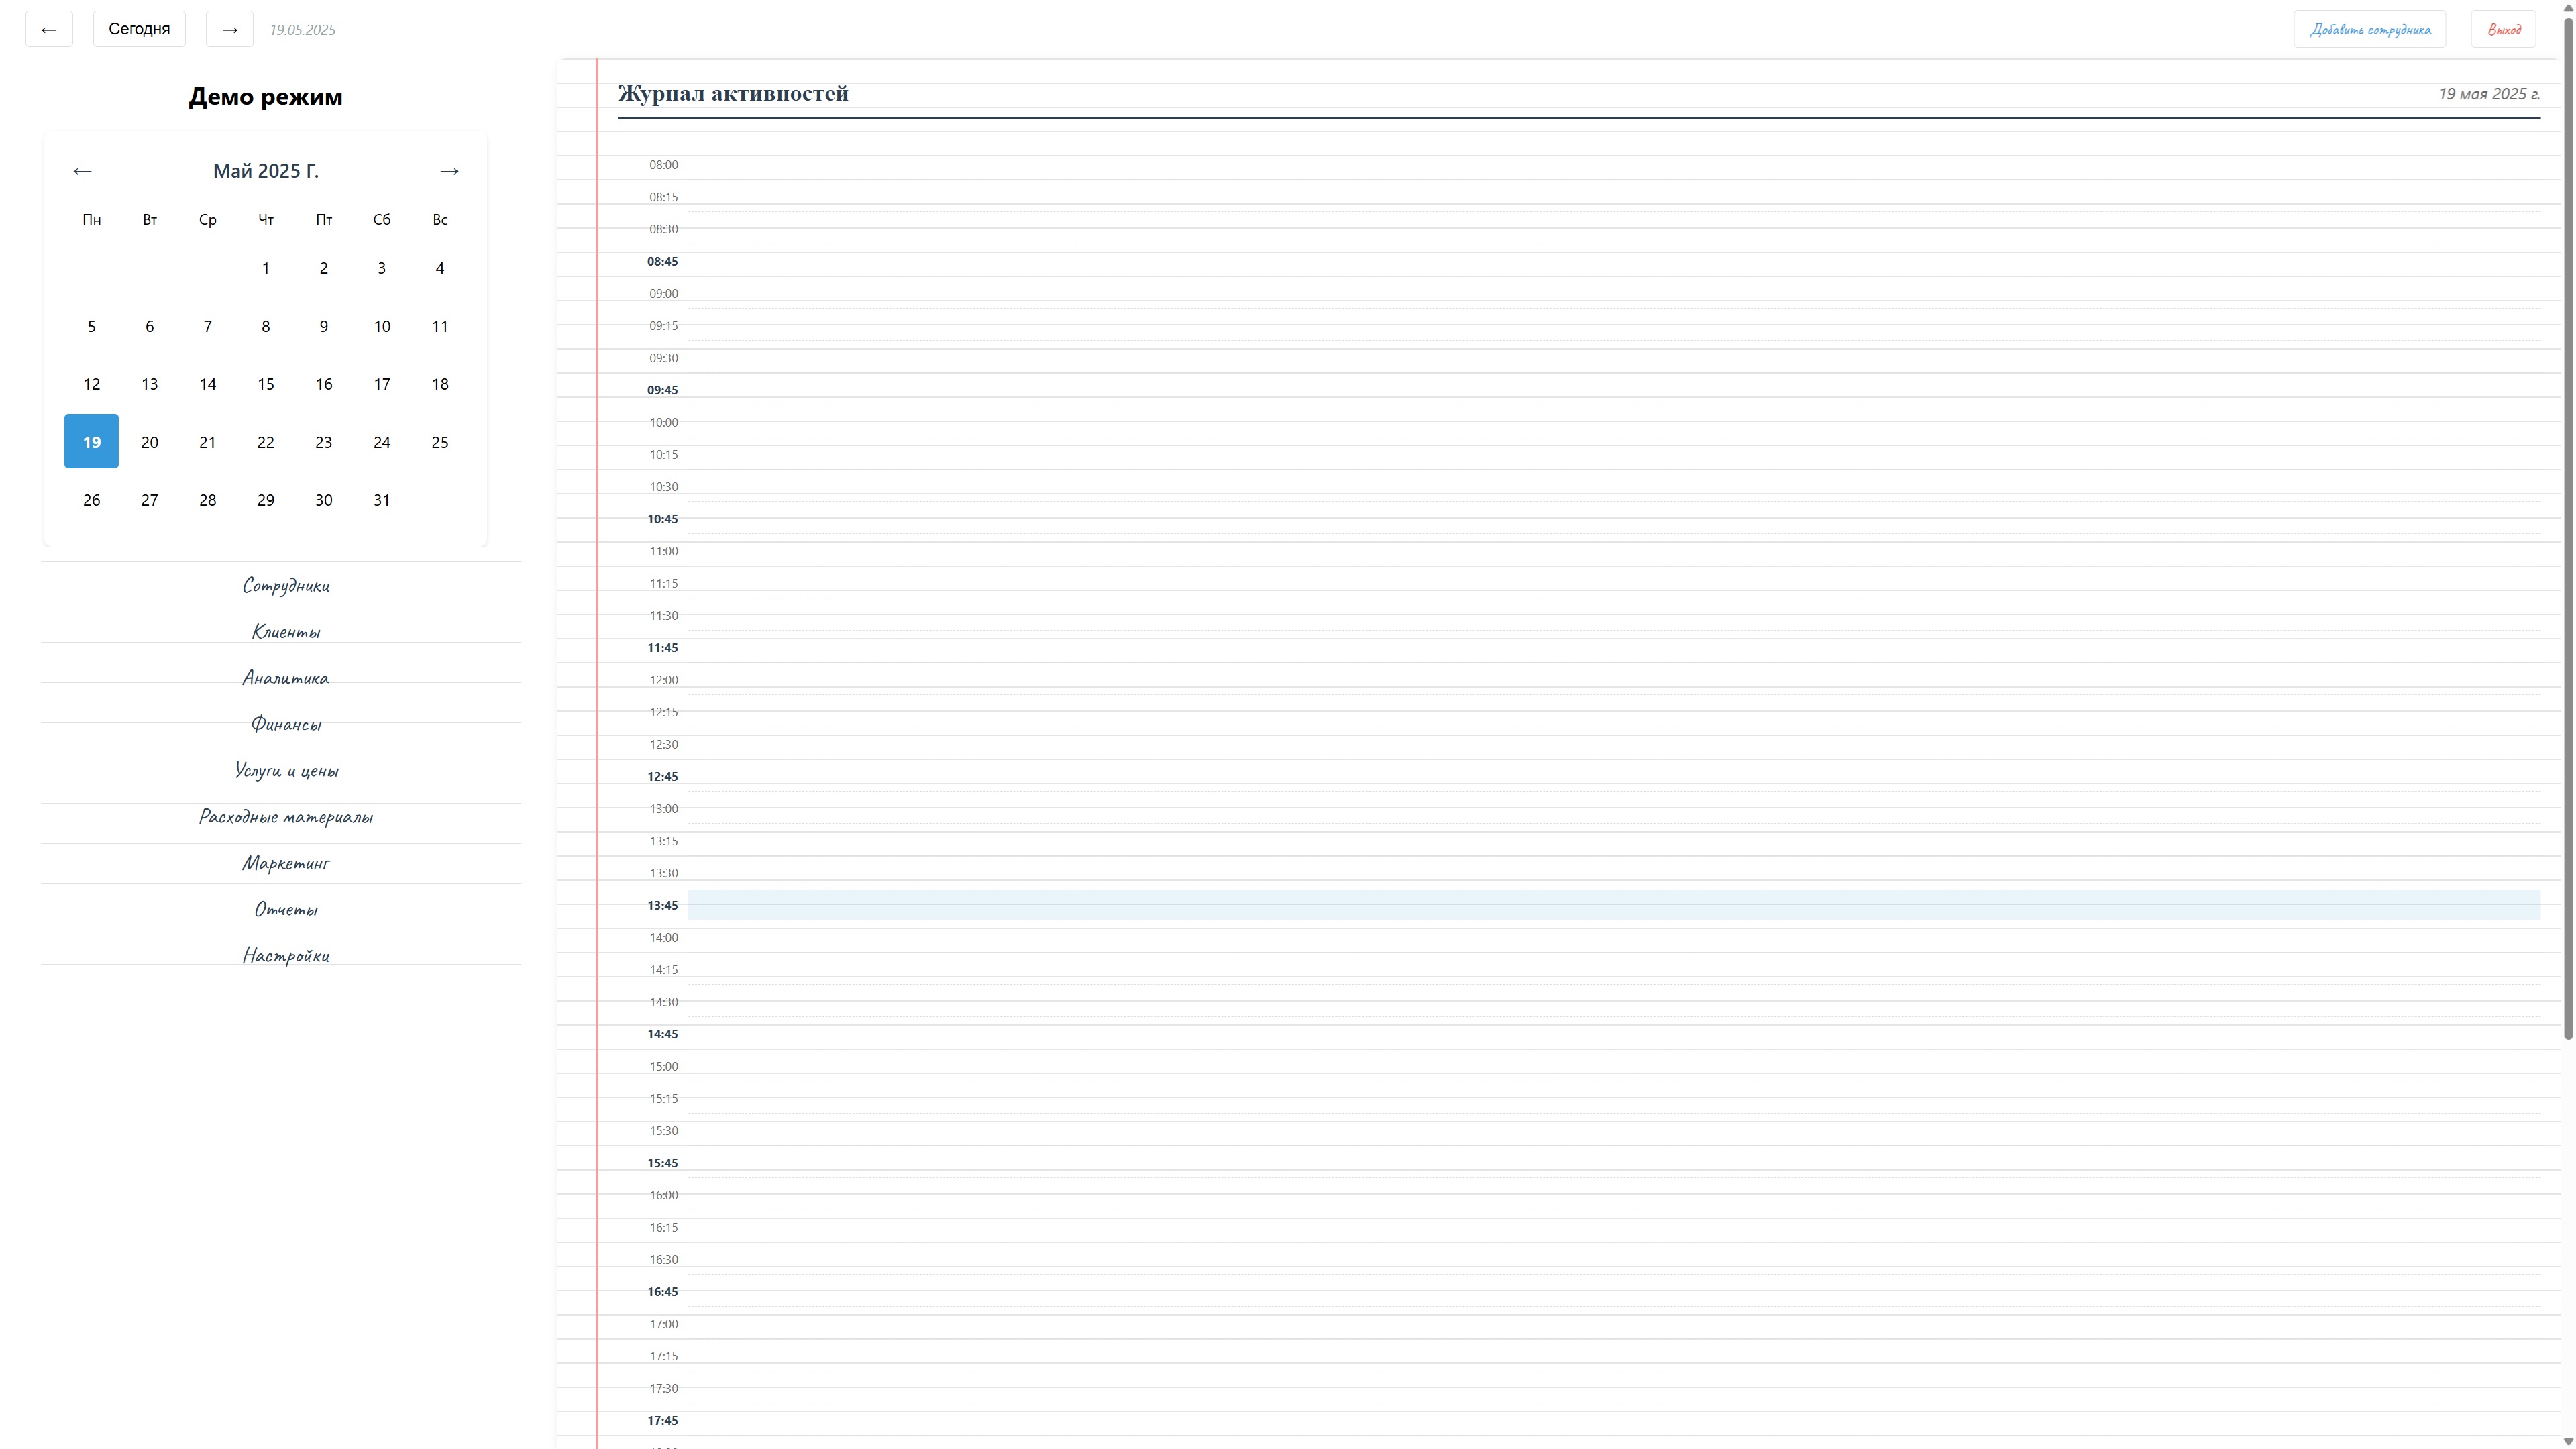The width and height of the screenshot is (2576, 1449).
Task: Click the 08:00 time slot row
Action: [1613, 165]
